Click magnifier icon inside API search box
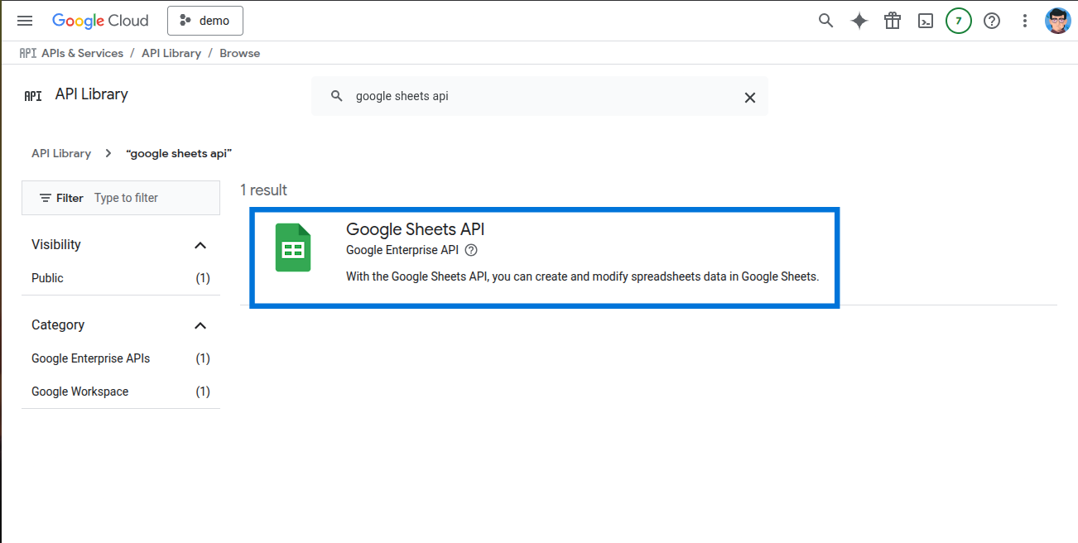The height and width of the screenshot is (543, 1078). tap(336, 96)
